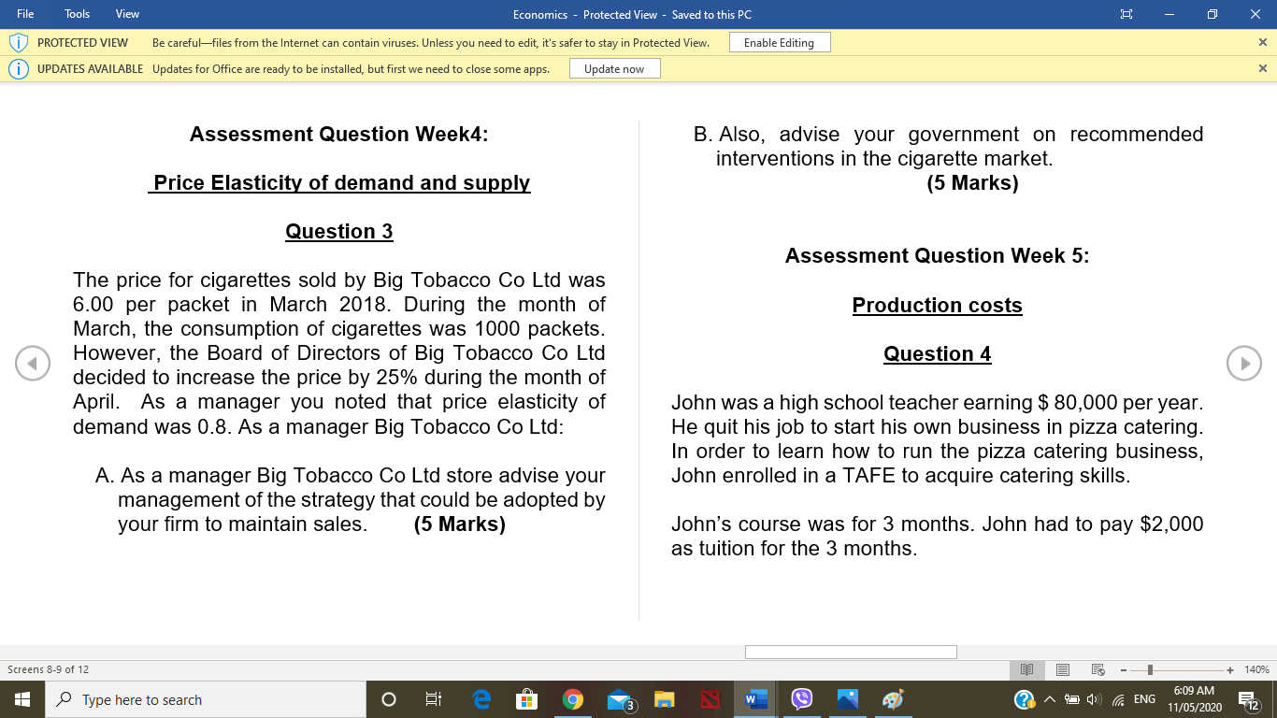Open Viber from the taskbar

pyautogui.click(x=802, y=699)
